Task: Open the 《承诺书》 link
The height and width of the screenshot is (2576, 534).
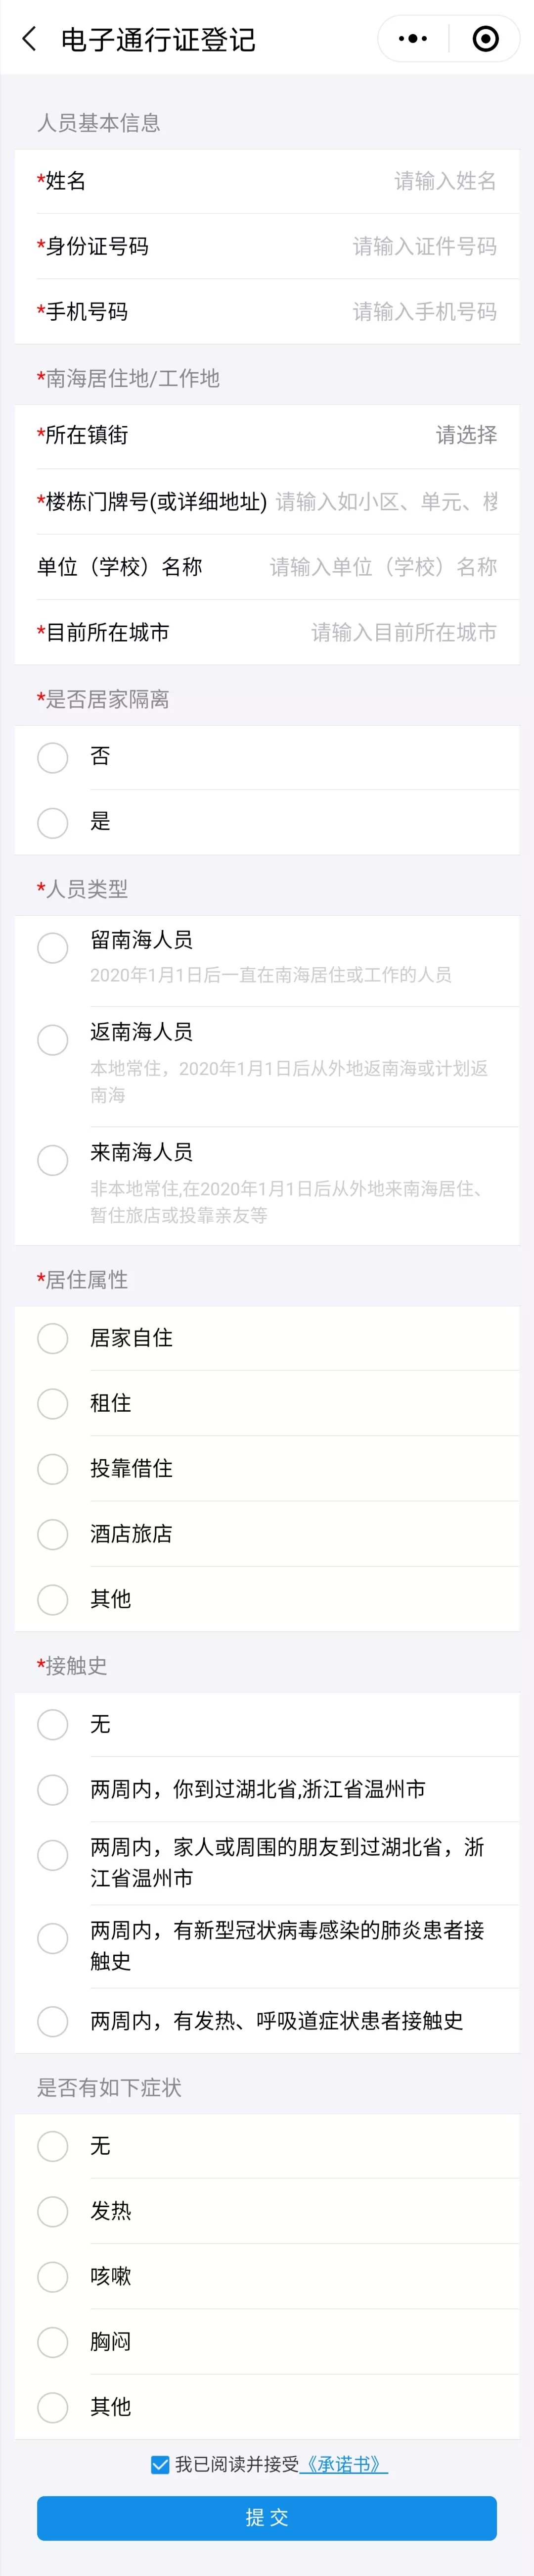Action: tap(343, 2464)
